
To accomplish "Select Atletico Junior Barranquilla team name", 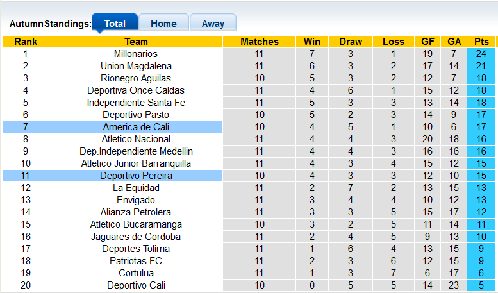I will point(136,163).
